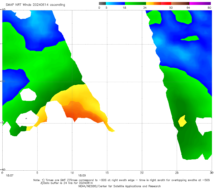The width and height of the screenshot is (214, 188).
Task: Click the color bar label '34'
Action: point(145,8)
